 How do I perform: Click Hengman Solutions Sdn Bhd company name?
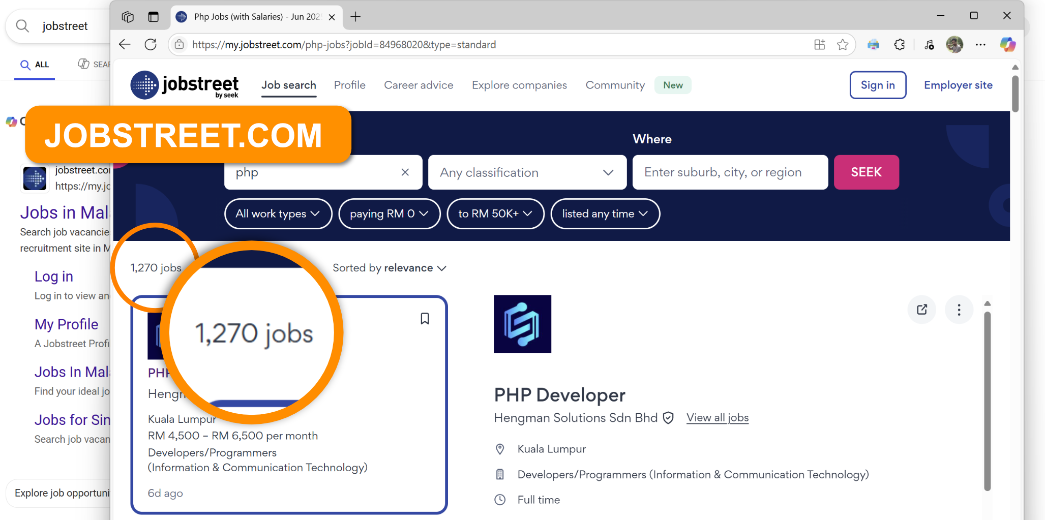tap(576, 418)
